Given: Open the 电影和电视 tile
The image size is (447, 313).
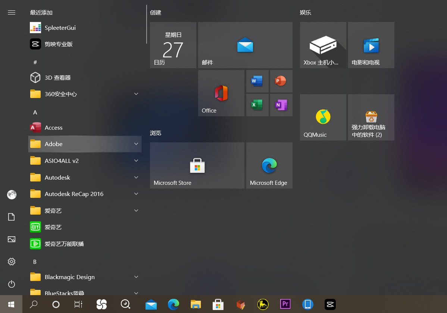Looking at the screenshot, I should click(x=371, y=45).
